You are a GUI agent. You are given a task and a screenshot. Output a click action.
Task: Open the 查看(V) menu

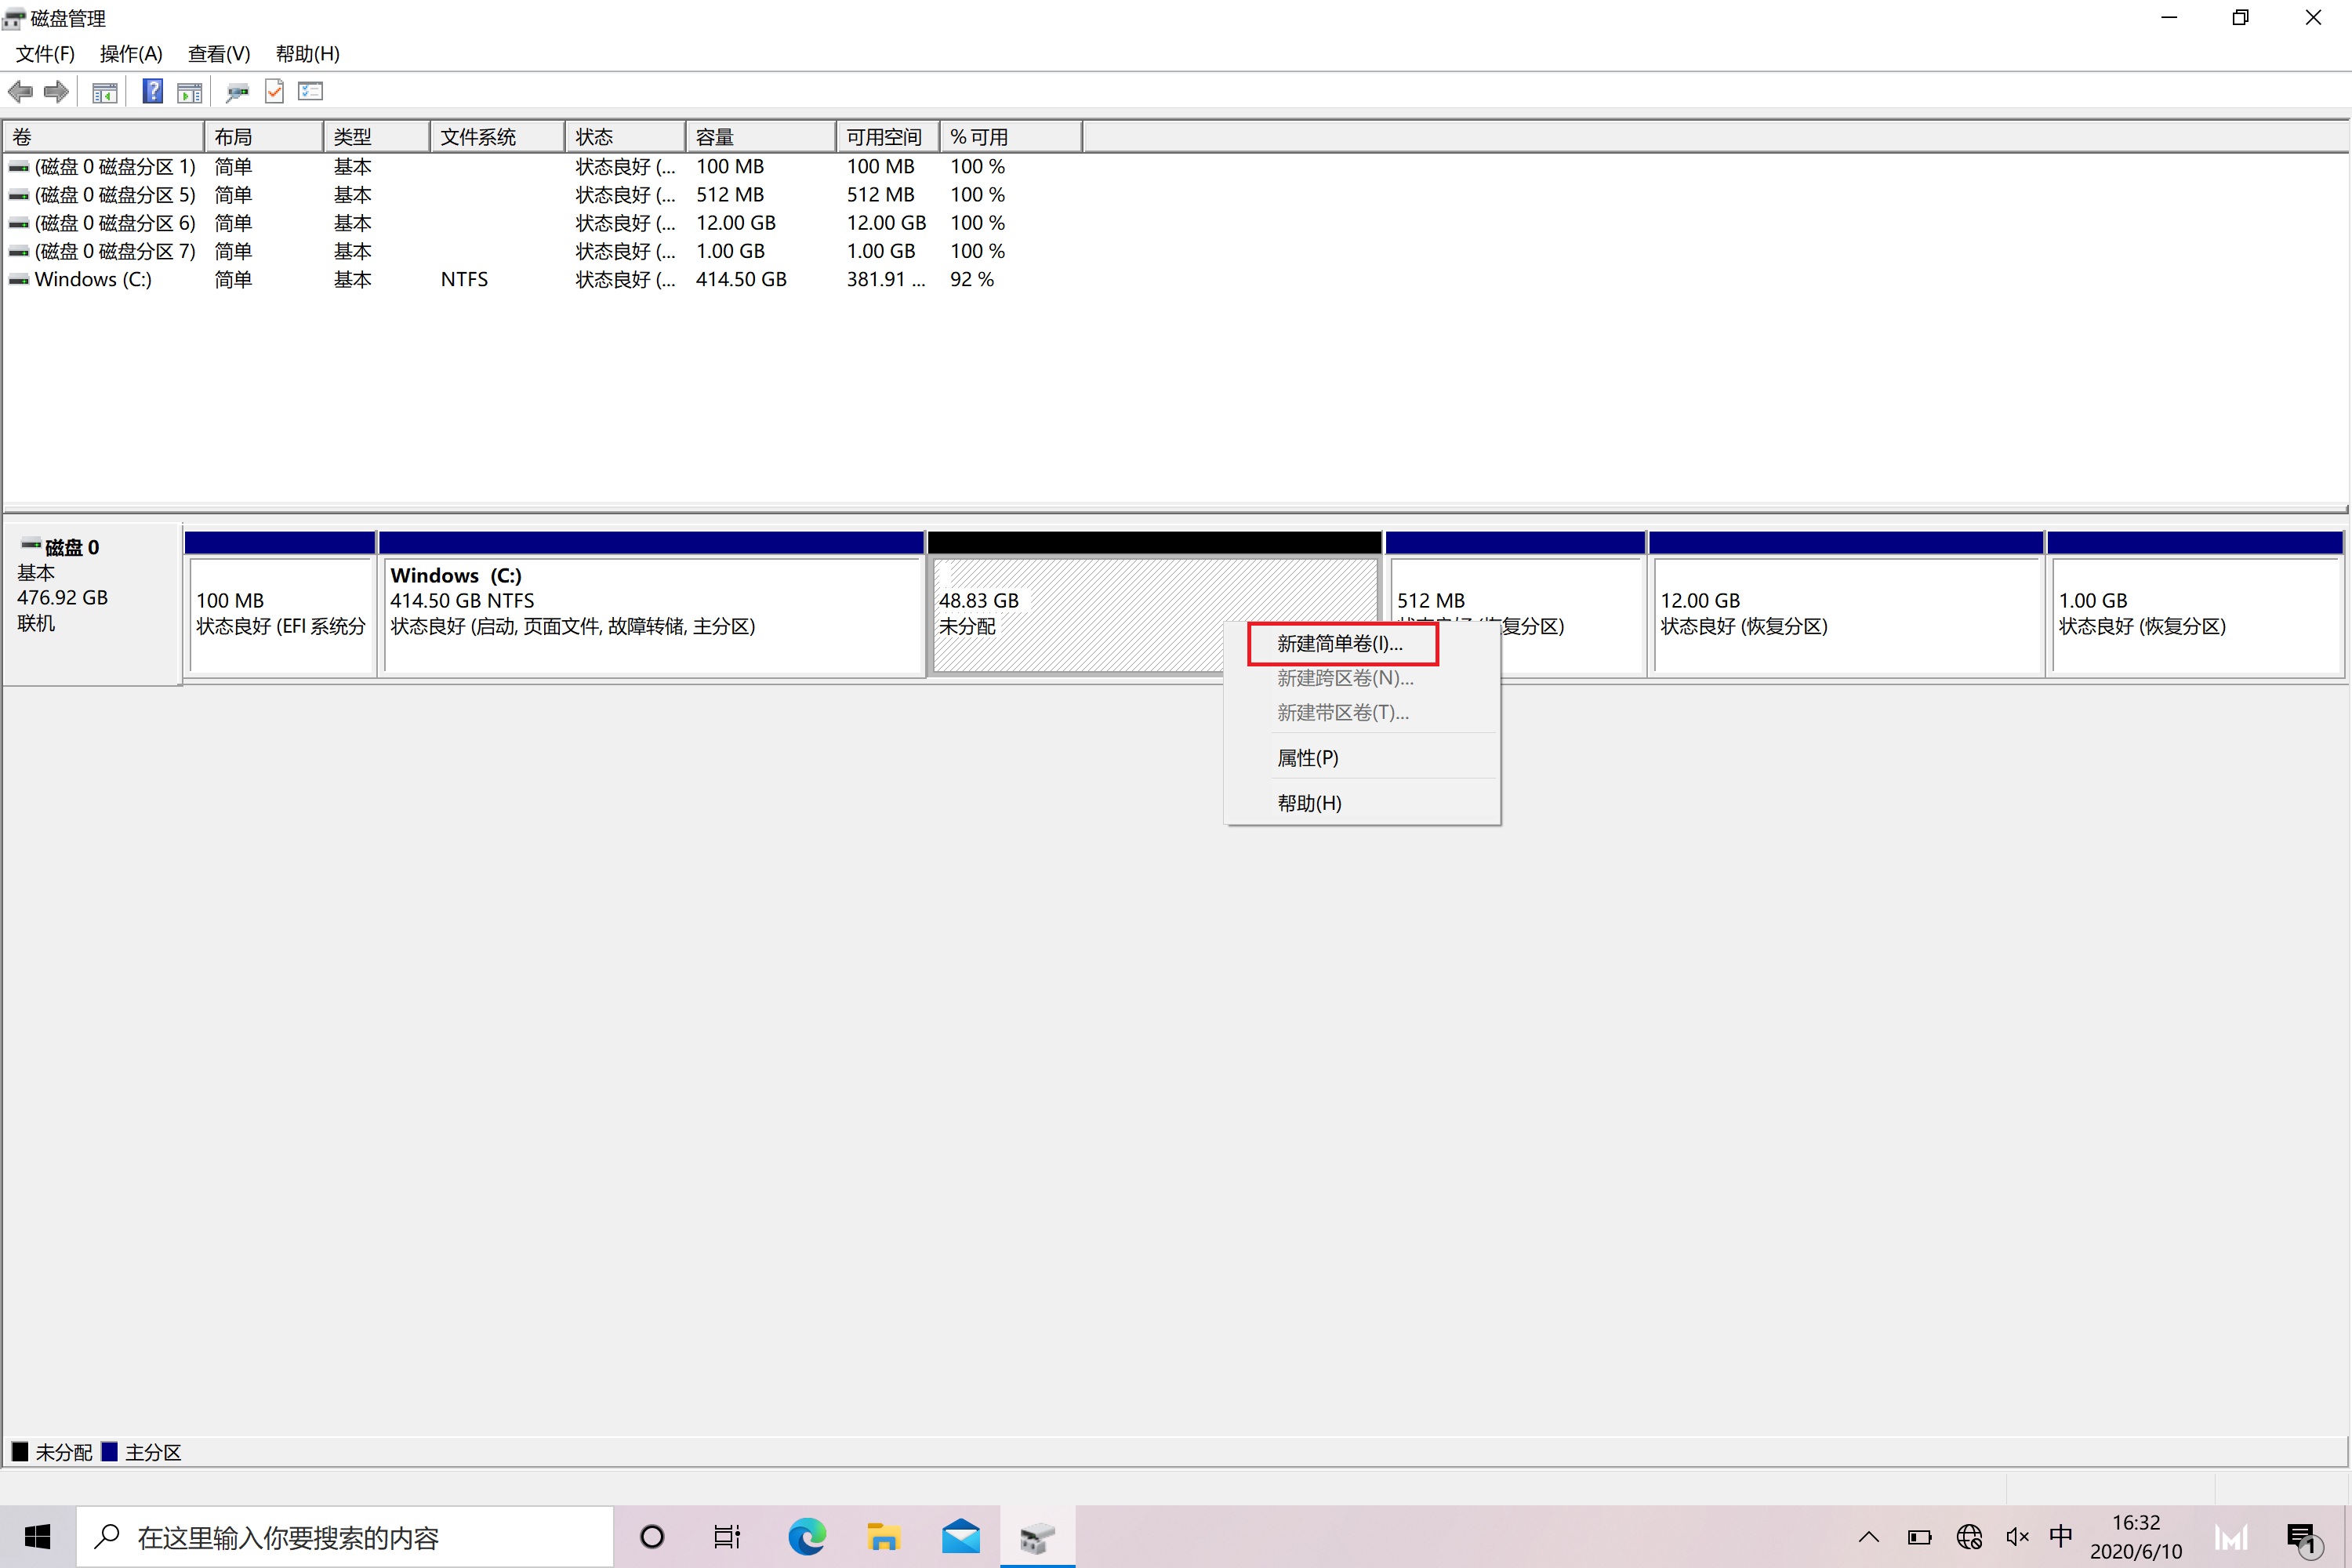pos(218,54)
